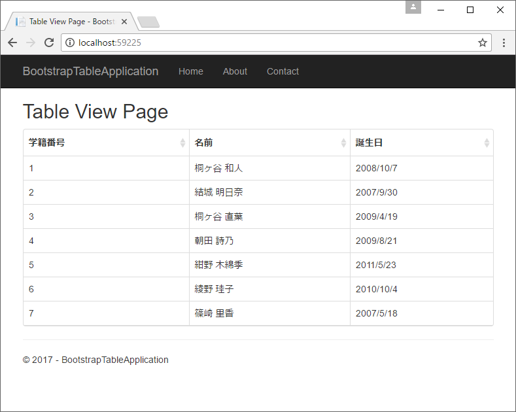Go to Home in the navbar
The width and height of the screenshot is (516, 412).
tap(190, 71)
